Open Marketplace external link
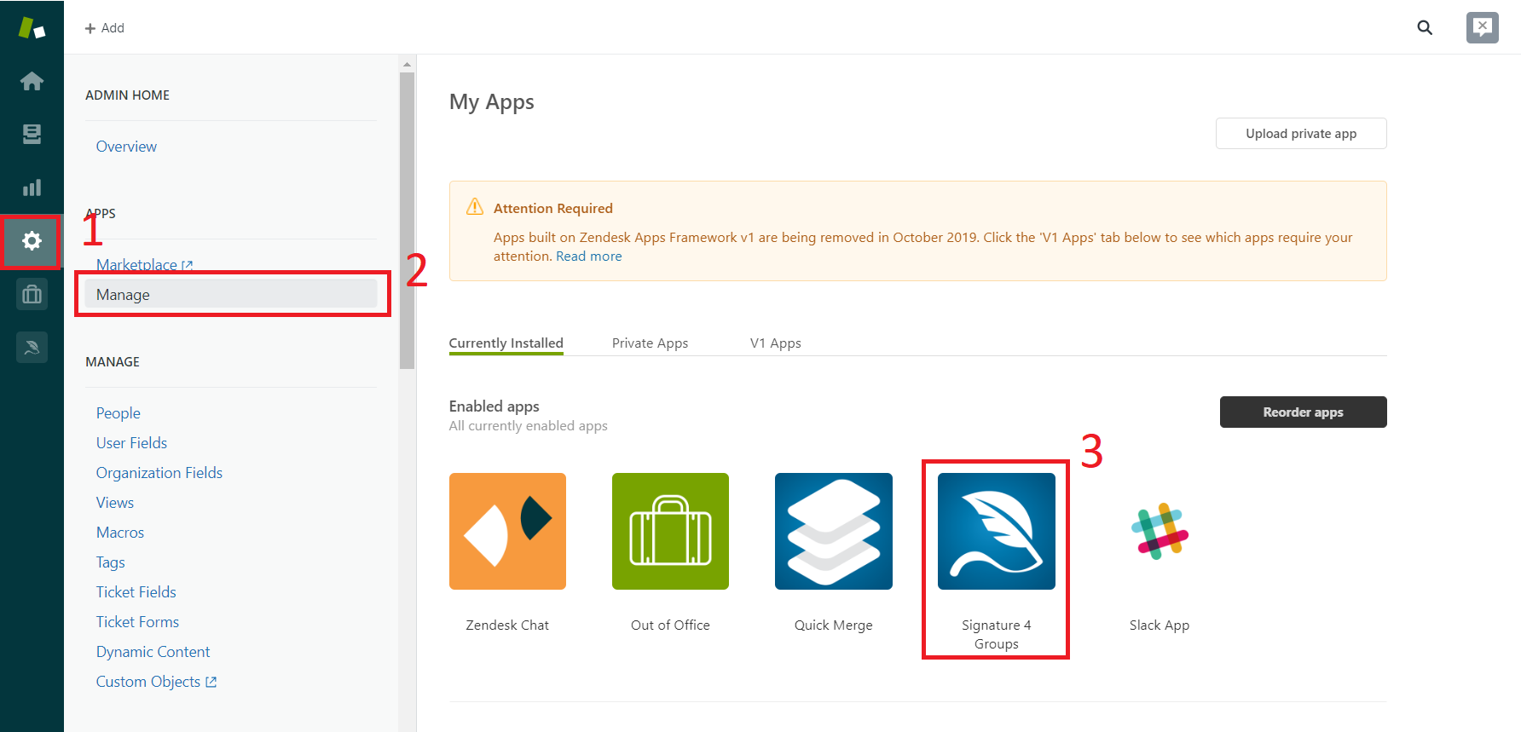Screen dimensions: 1521x732 145,265
